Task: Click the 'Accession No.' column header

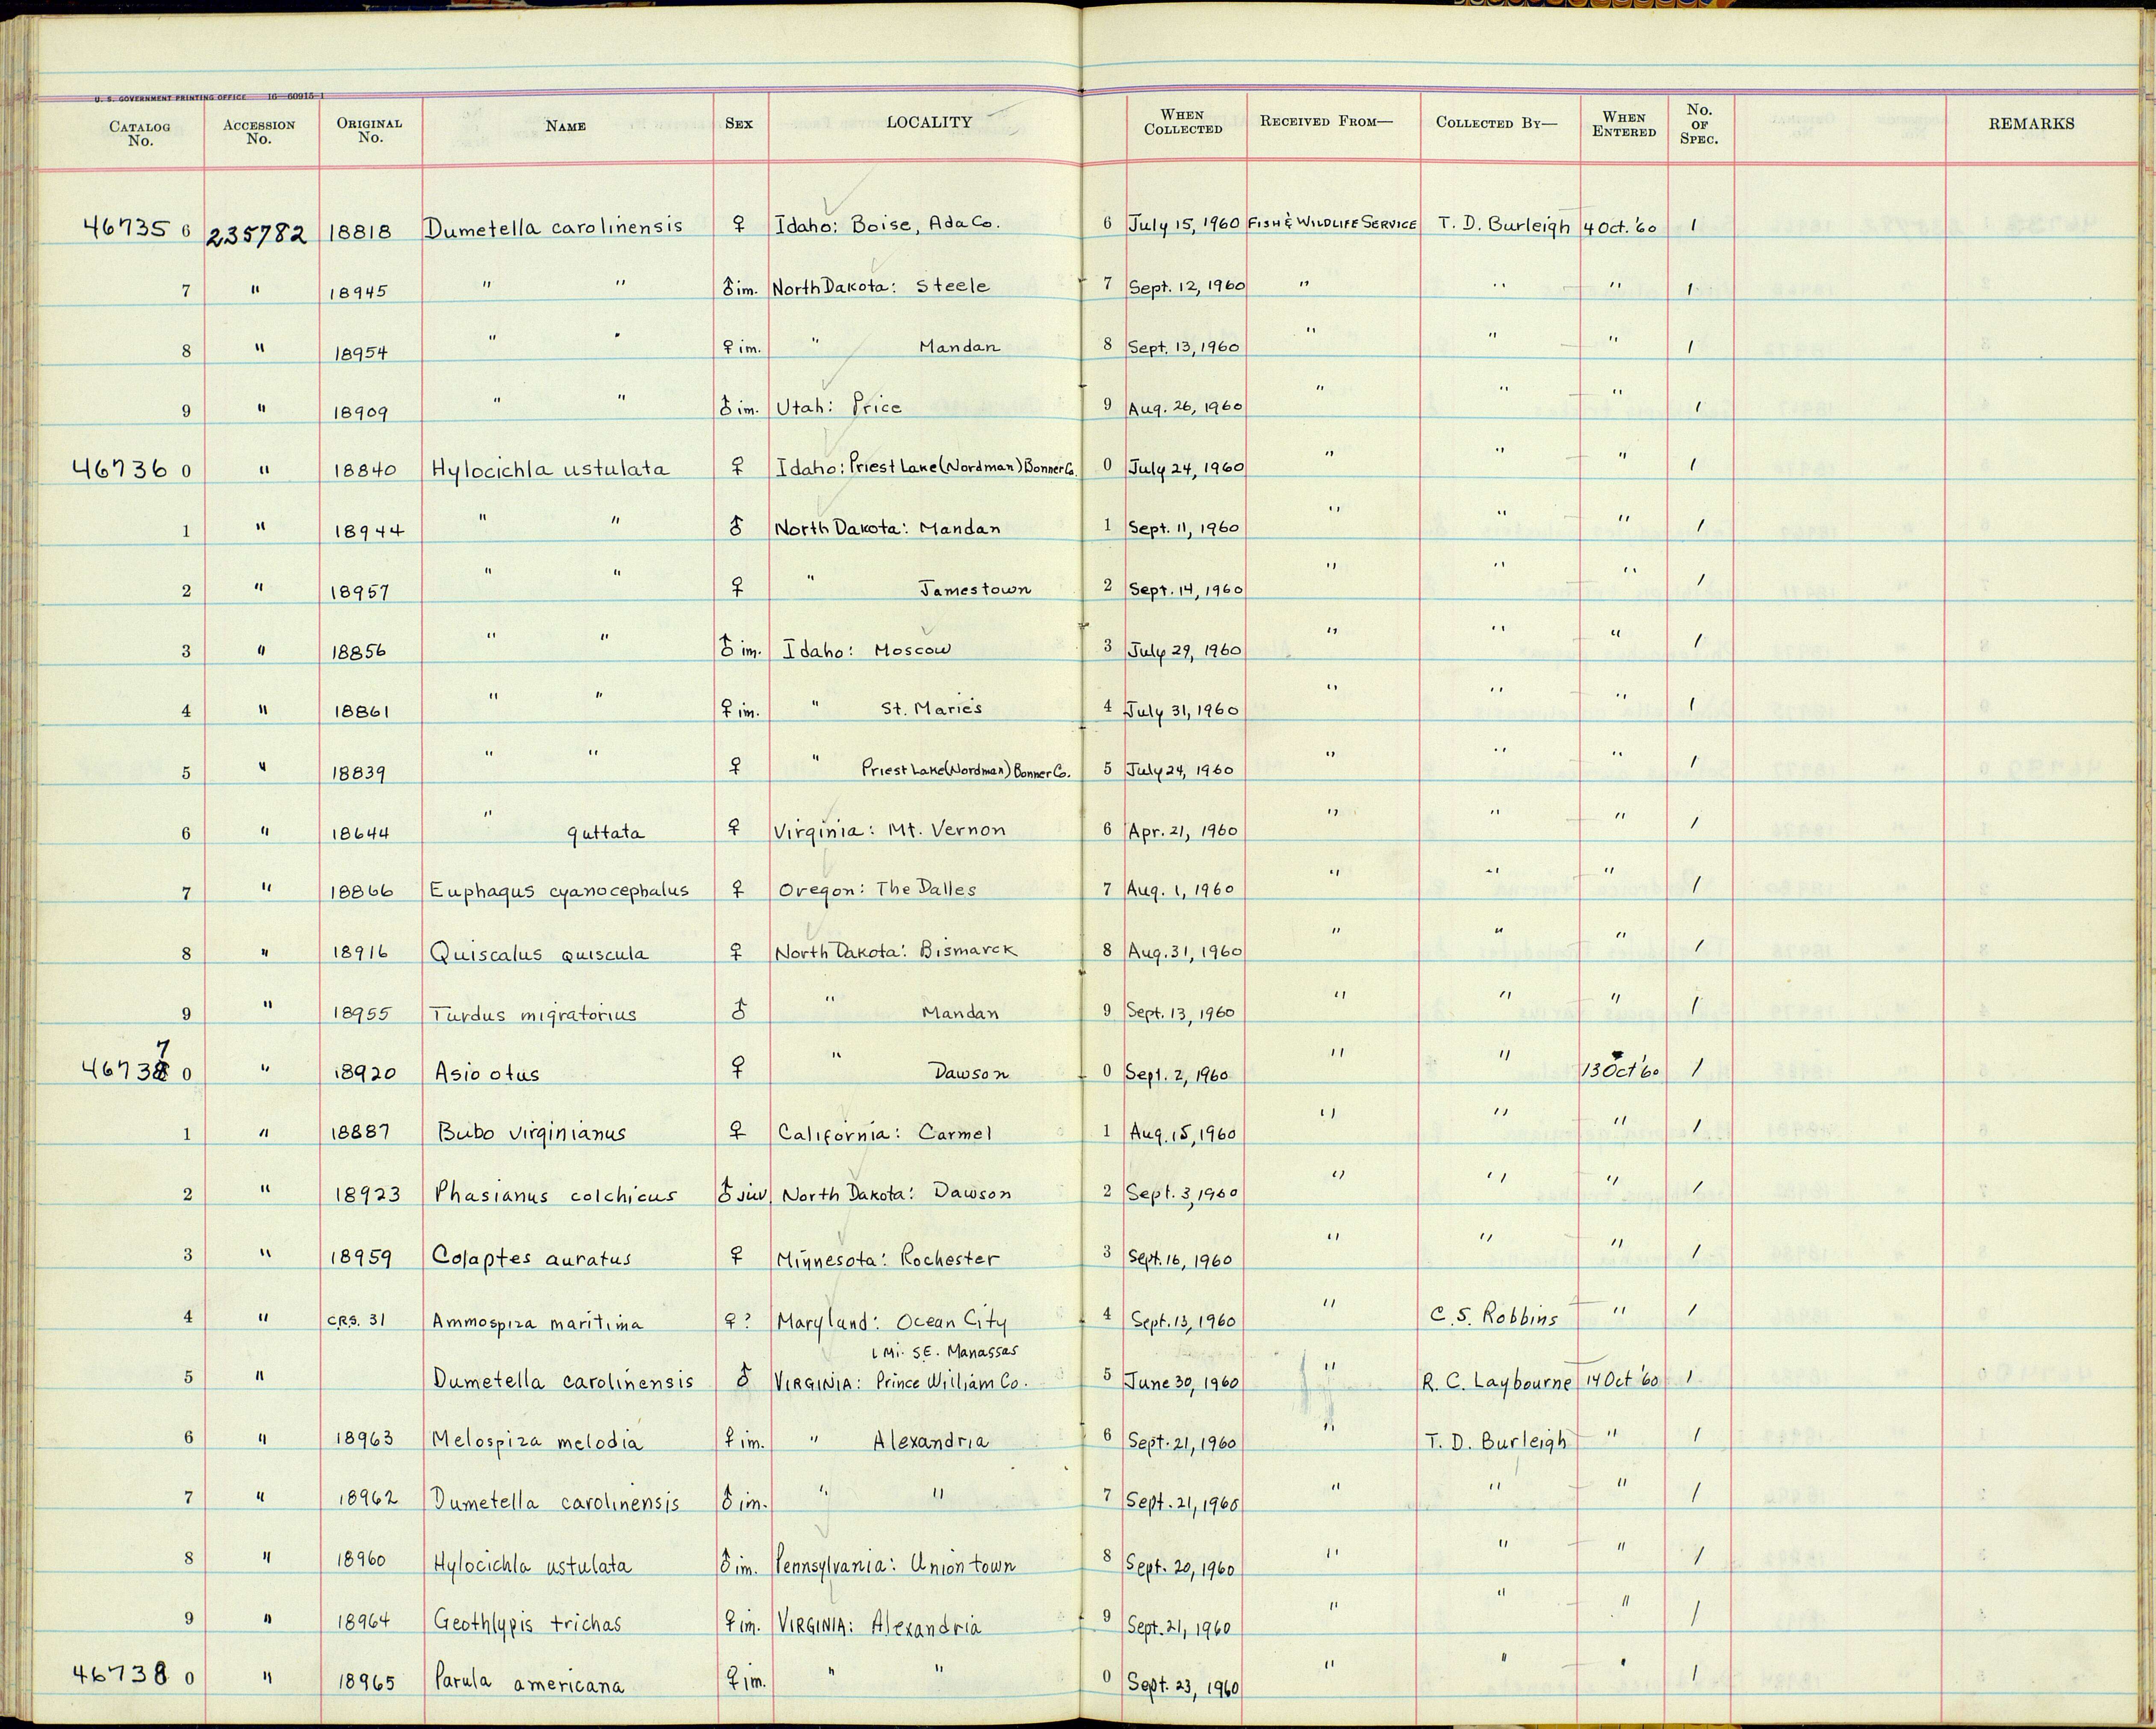Action: click(259, 132)
